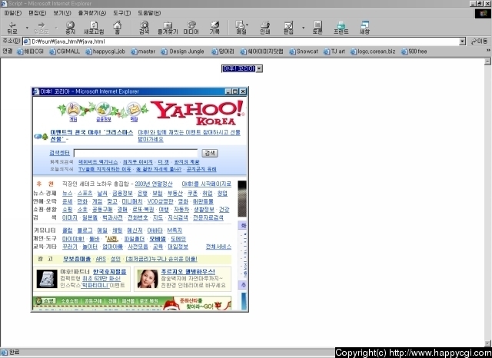Screen dimensions: 492x358
Task: Click the Edit page toolbar icon
Action: click(x=288, y=28)
